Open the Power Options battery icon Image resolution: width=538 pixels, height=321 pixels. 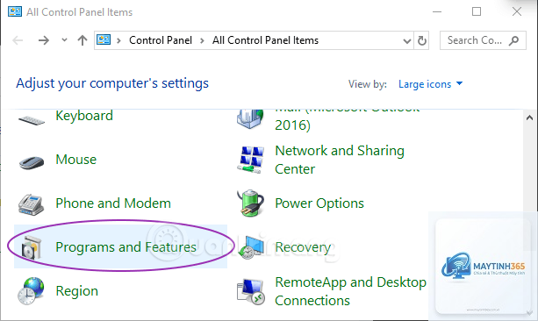pos(250,203)
